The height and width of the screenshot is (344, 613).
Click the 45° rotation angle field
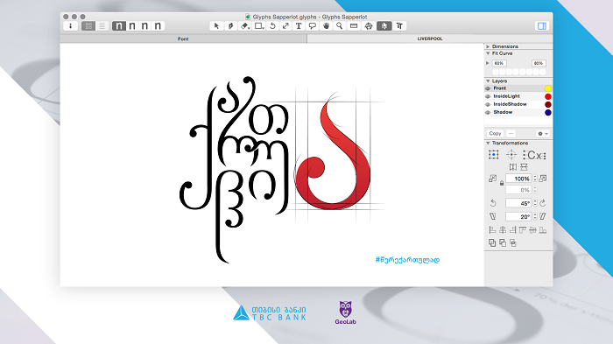[518, 203]
